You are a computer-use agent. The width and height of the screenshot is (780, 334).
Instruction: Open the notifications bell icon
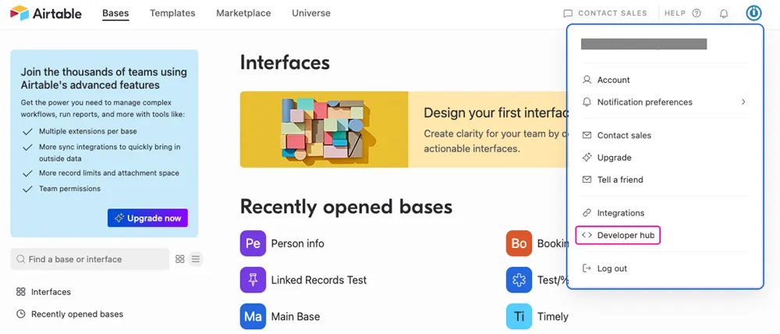[724, 13]
